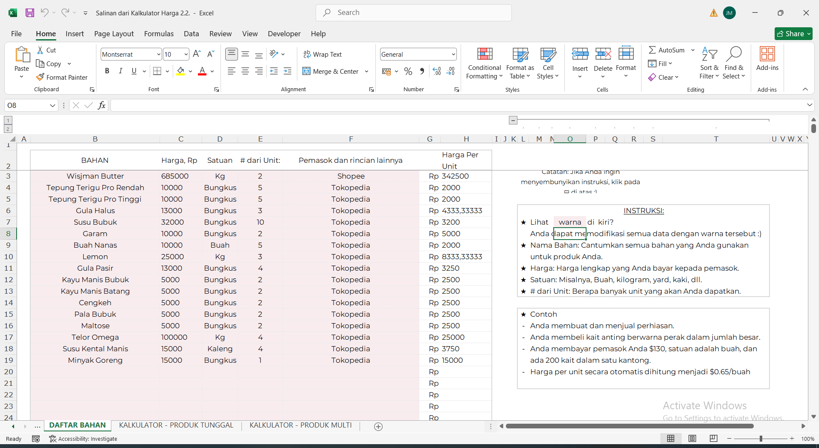Open the General number format dropdown

tap(453, 54)
